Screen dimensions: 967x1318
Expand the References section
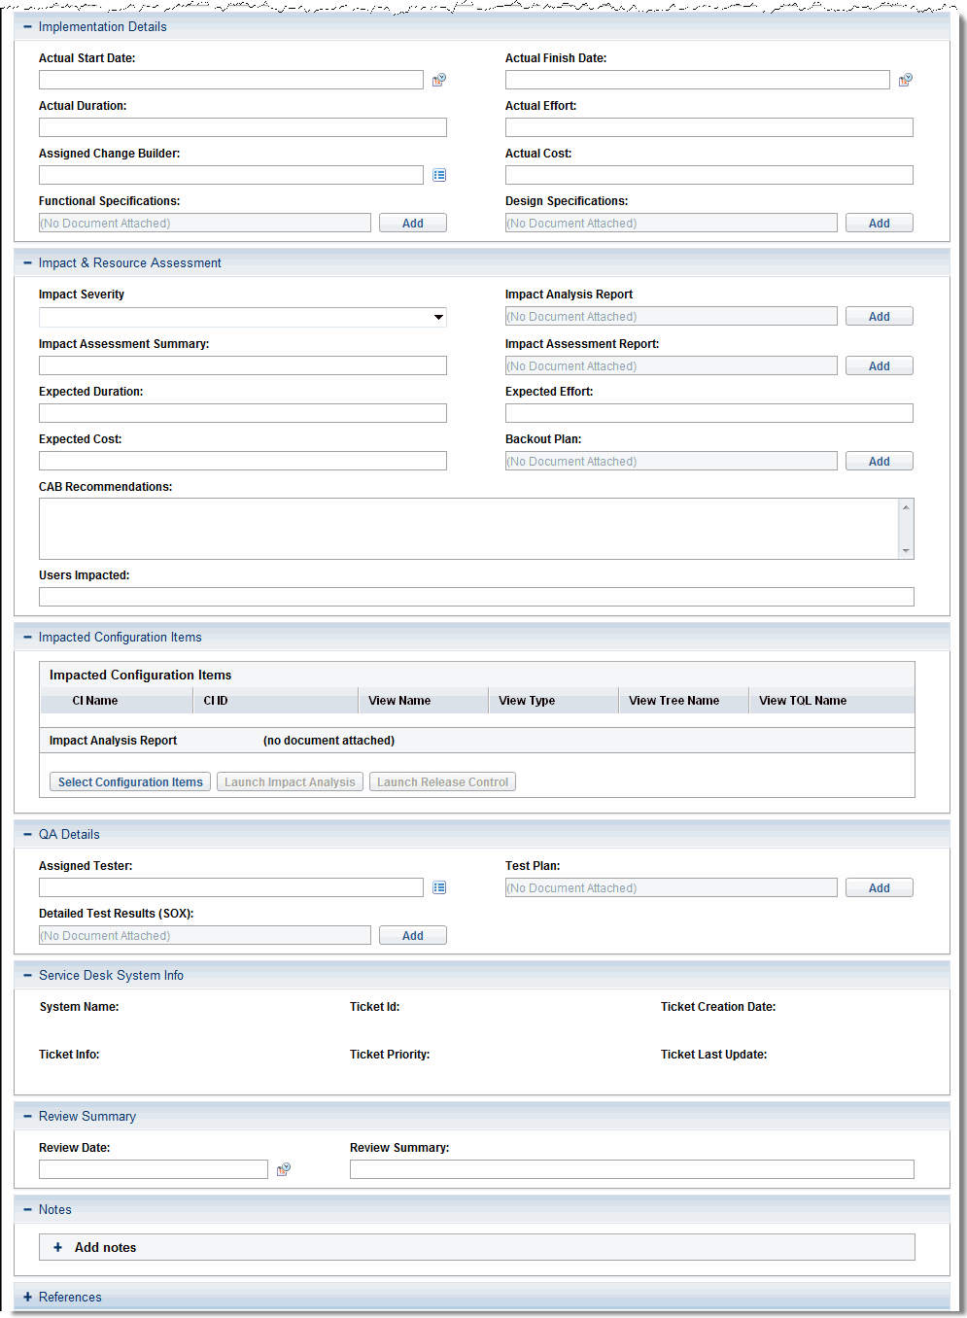click(x=26, y=1297)
